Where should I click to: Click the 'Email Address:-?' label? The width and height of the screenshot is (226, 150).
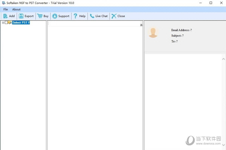point(182,30)
